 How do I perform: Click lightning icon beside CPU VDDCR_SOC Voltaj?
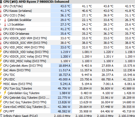[x=1, y=56]
